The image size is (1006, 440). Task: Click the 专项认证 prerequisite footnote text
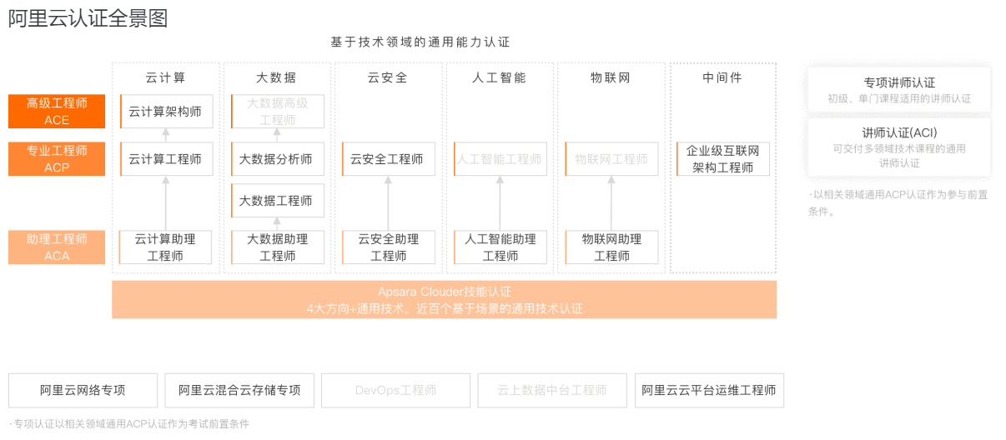(129, 424)
